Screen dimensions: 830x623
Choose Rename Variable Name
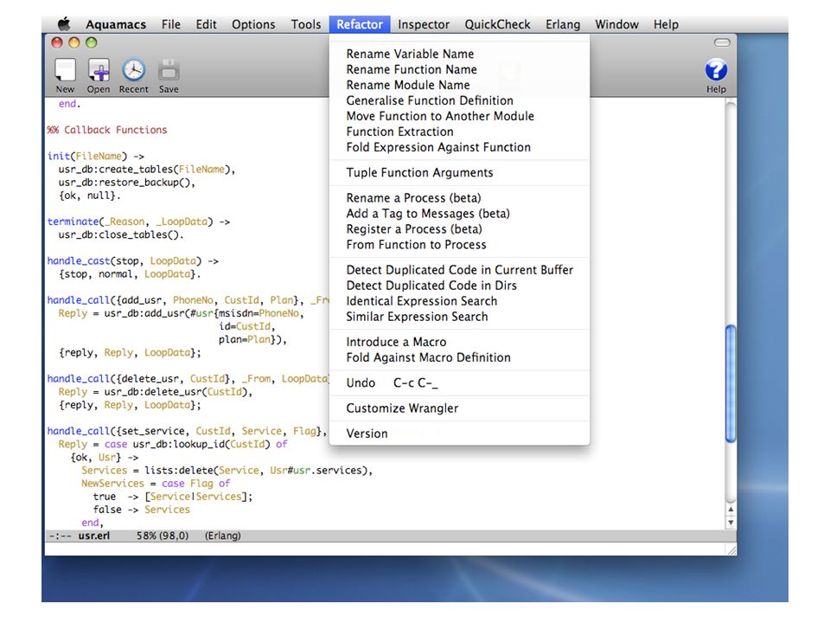(459, 54)
